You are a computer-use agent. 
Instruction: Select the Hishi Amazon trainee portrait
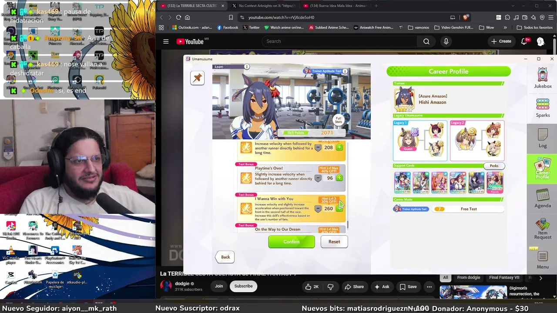tap(404, 99)
